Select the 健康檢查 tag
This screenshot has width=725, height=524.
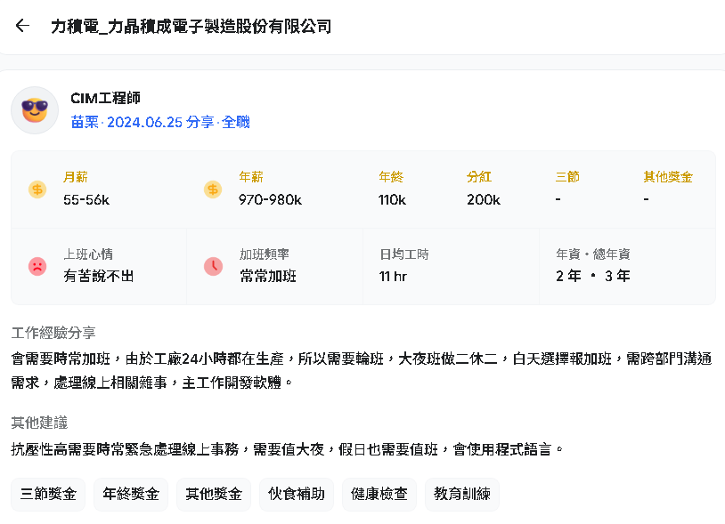click(x=379, y=494)
